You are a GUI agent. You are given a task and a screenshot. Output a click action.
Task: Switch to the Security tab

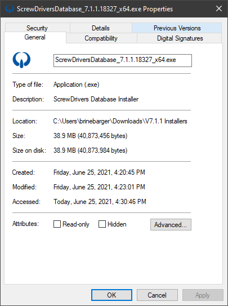37,28
